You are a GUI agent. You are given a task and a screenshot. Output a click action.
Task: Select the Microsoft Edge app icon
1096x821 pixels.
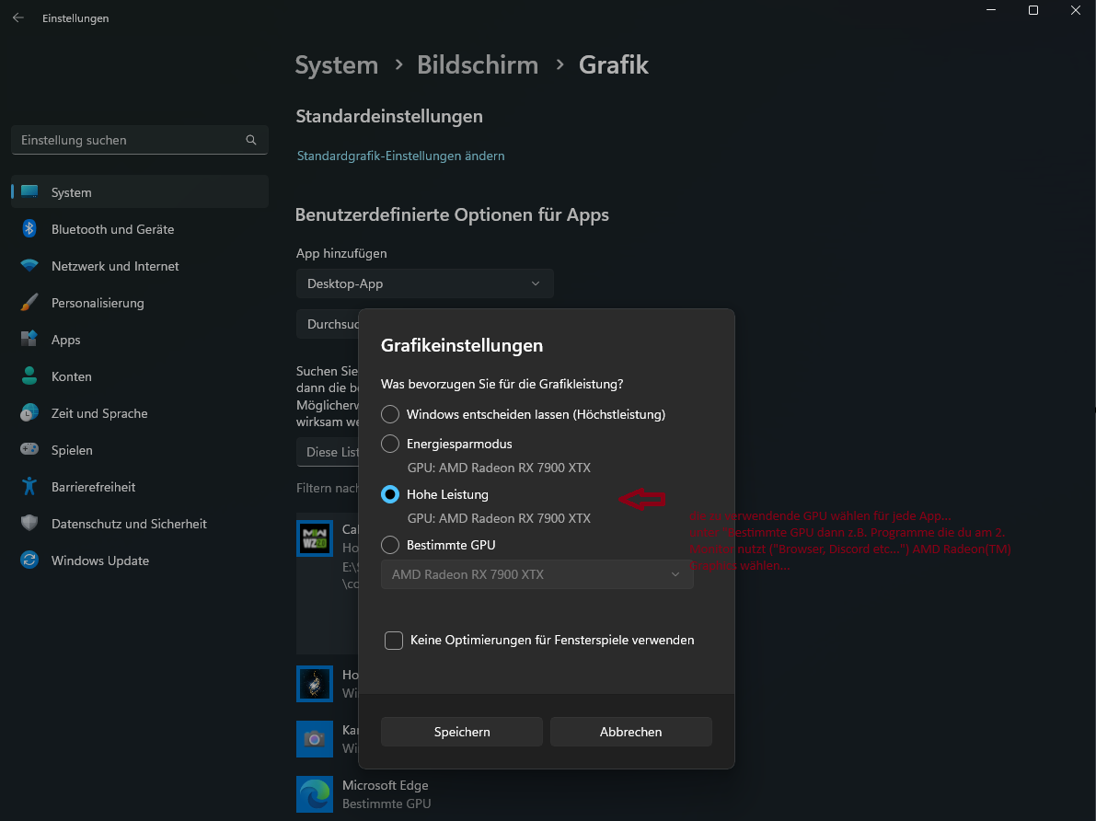pos(315,794)
